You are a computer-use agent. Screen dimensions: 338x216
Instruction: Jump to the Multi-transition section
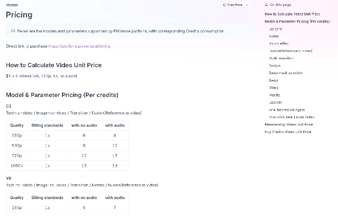click(281, 58)
